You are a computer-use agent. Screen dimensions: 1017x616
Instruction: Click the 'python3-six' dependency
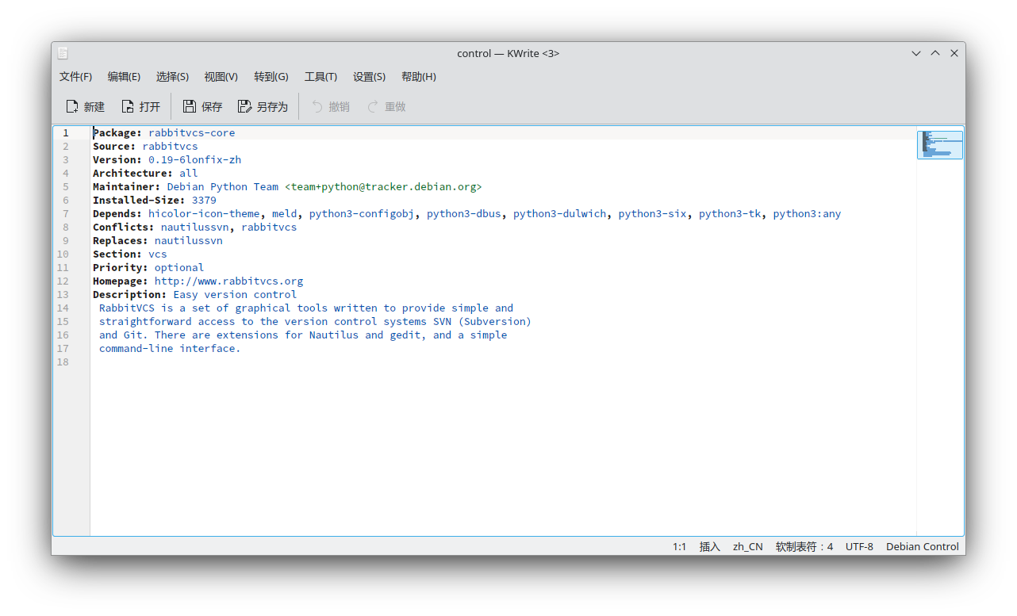653,214
